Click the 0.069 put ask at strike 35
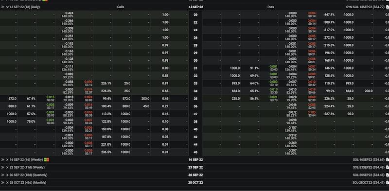This screenshot has height=191, width=389. (x=312, y=97)
